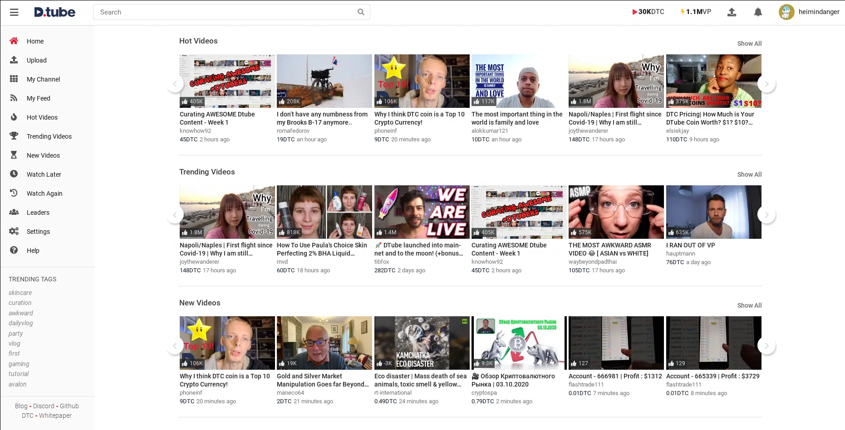Open the WE ARE LIVE video thumbnail
Screen dimensions: 845x430
(422, 212)
